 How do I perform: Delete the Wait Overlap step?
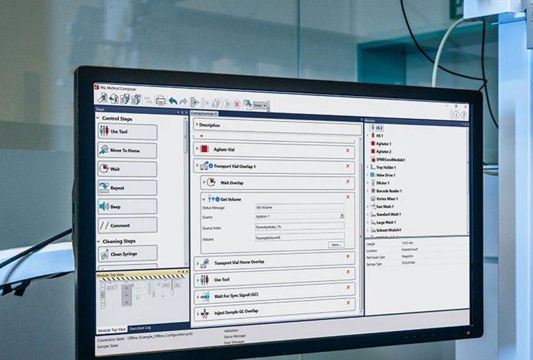pyautogui.click(x=348, y=181)
